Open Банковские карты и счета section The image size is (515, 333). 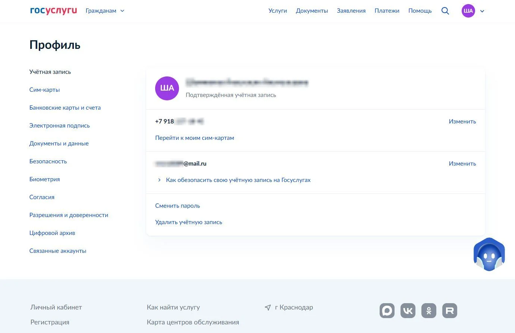pos(65,108)
